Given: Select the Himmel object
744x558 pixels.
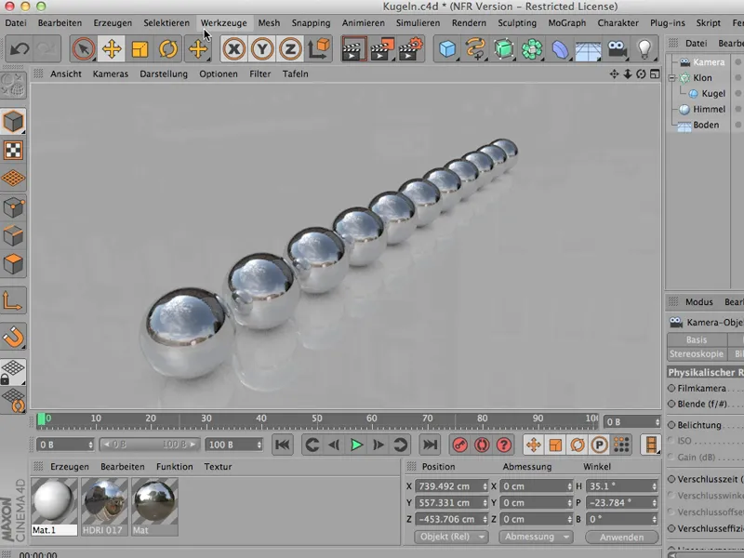Looking at the screenshot, I should pos(709,109).
